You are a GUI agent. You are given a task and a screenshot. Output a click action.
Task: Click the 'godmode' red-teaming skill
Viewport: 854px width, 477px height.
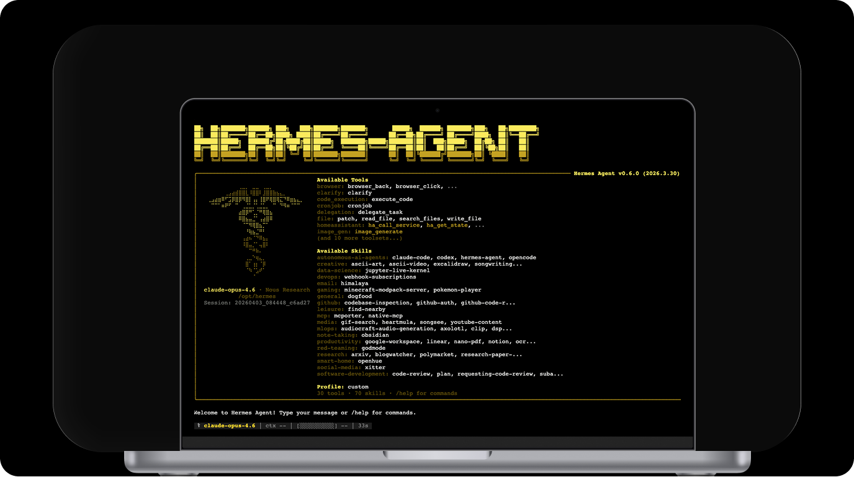pos(374,348)
